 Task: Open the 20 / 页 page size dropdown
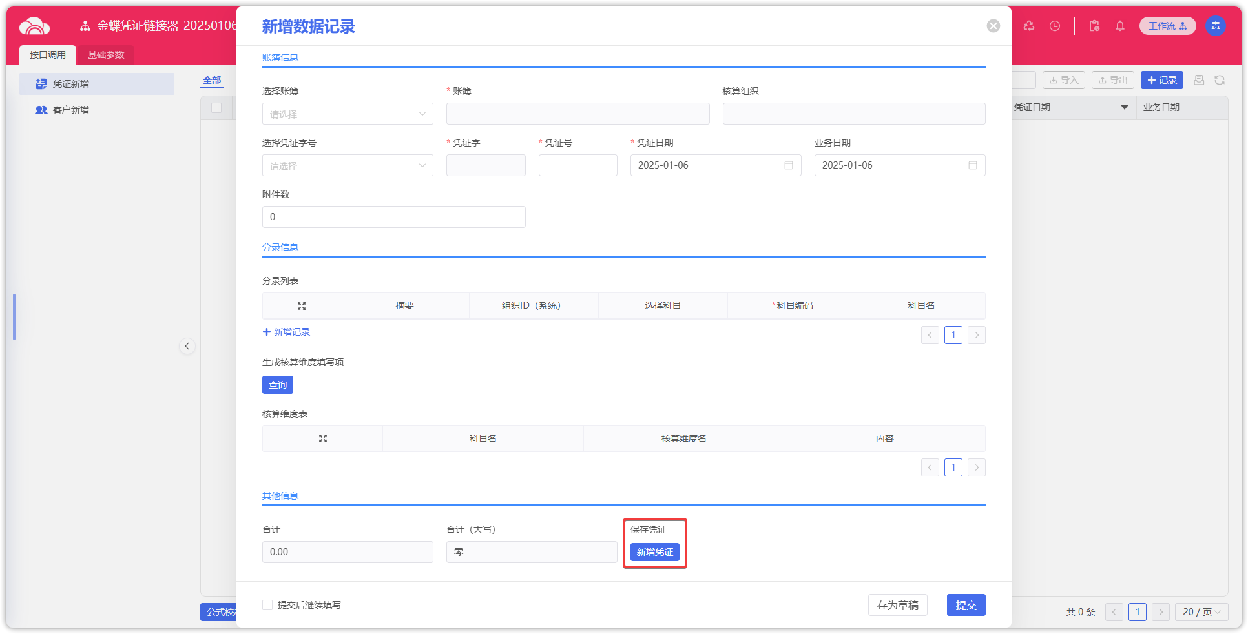coord(1201,612)
